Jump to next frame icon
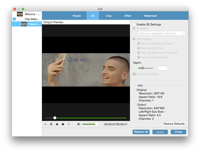Image resolution: width=200 pixels, height=153 pixels. point(69,124)
